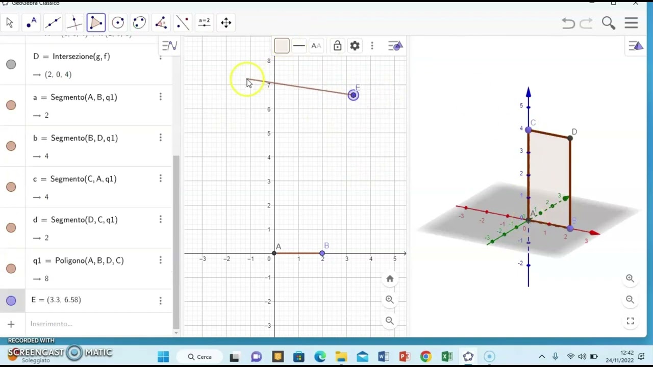
Task: Toggle visibility of segment c
Action: pyautogui.click(x=11, y=187)
